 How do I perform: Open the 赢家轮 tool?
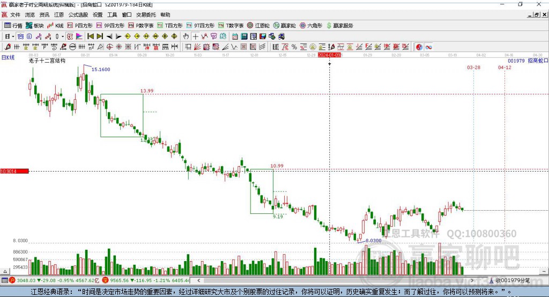point(285,26)
